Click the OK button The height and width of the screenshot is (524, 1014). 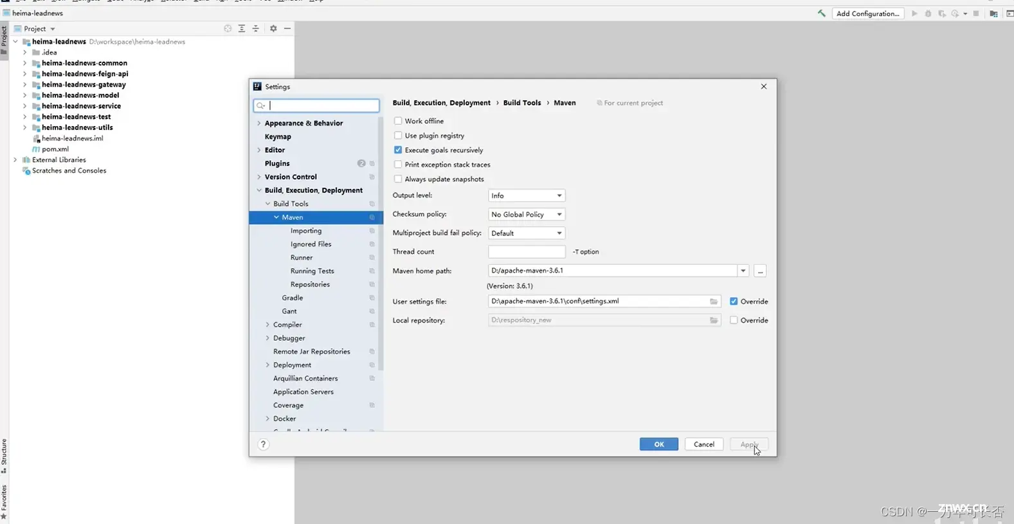658,444
